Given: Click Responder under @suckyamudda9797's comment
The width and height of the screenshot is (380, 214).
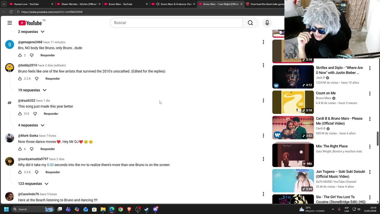Looking at the screenshot, I should pyautogui.click(x=53, y=172).
